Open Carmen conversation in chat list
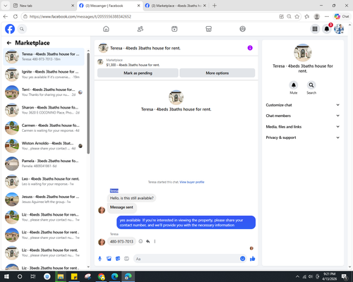The image size is (353, 282). [x=44, y=128]
